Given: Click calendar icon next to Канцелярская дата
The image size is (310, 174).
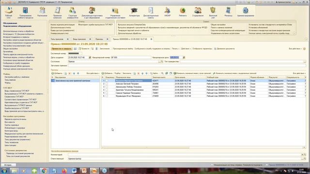Looking at the screenshot, I should [x=184, y=58].
